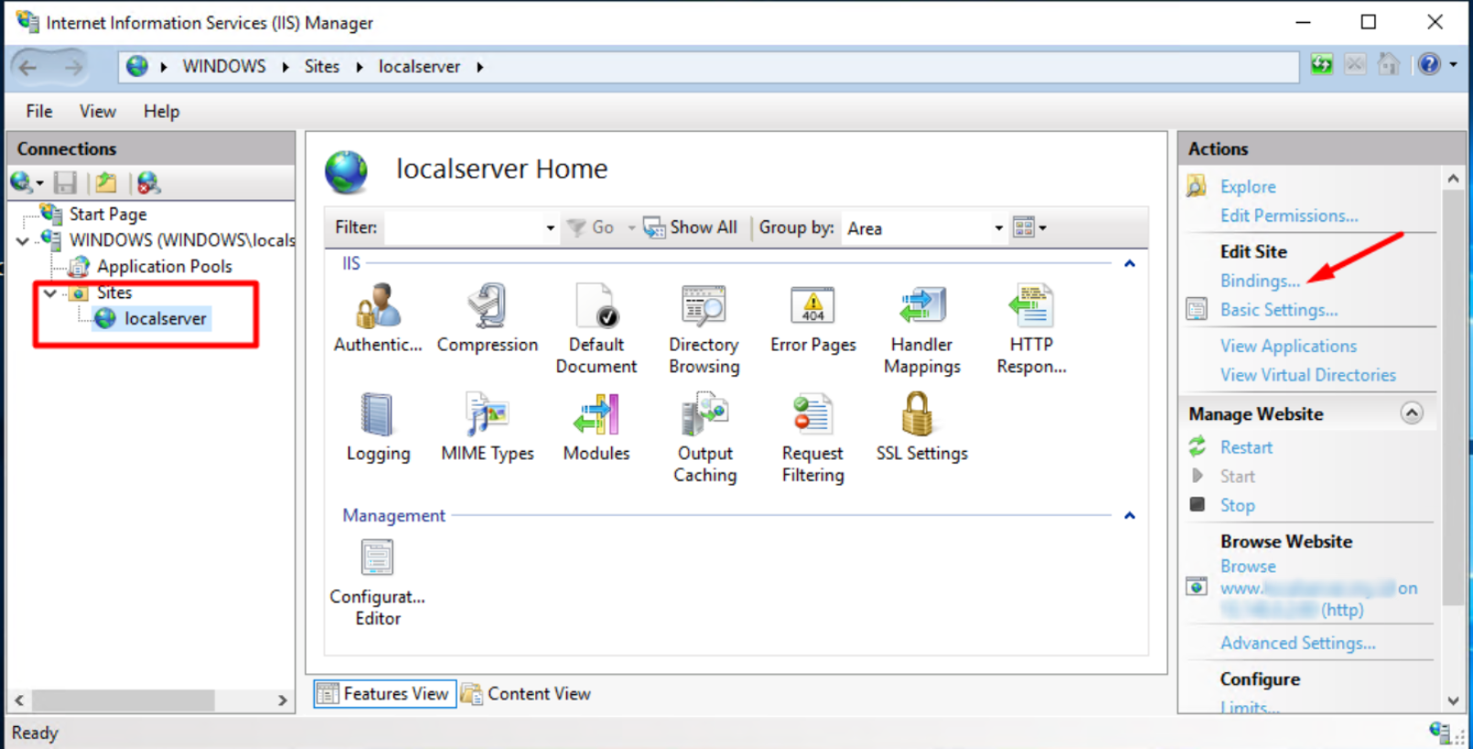Select Start Page tree item
Viewport: 1473px width, 749px height.
(108, 214)
